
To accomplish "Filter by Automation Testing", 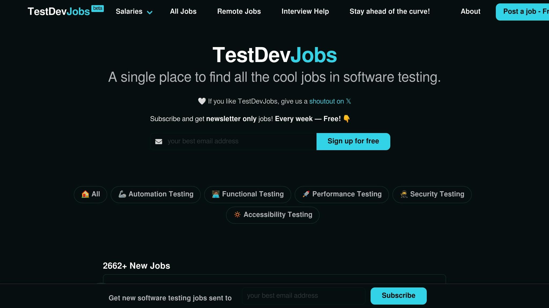I will point(155,194).
